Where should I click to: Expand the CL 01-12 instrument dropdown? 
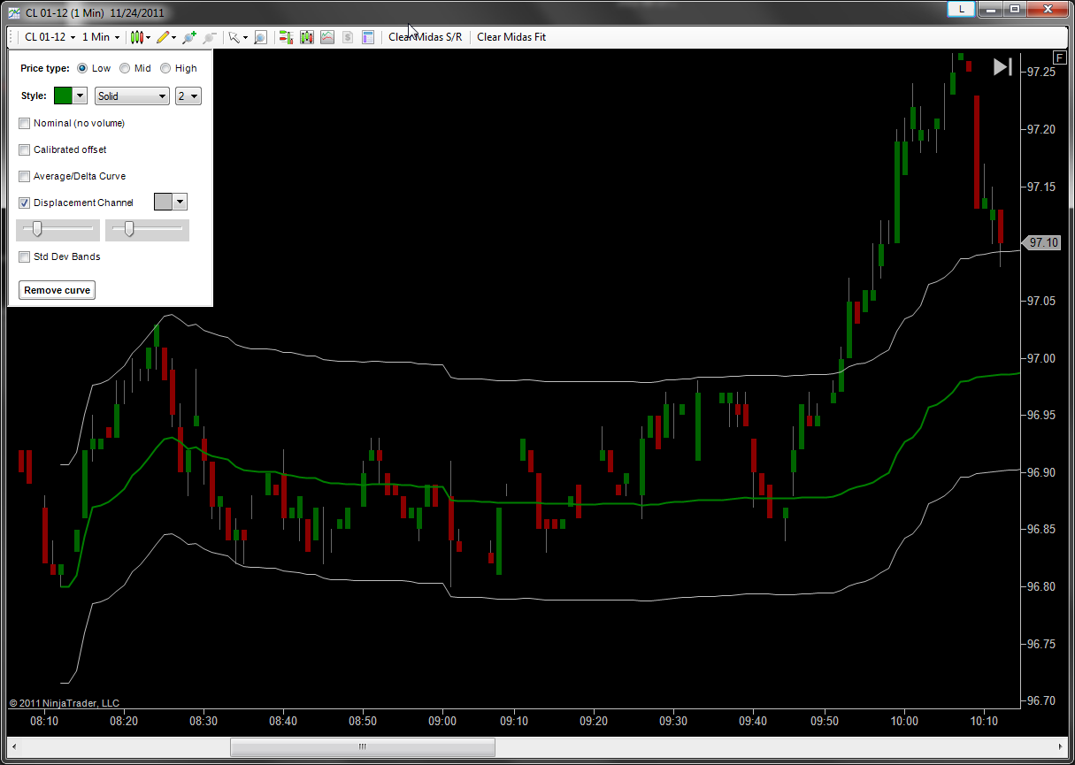point(50,37)
